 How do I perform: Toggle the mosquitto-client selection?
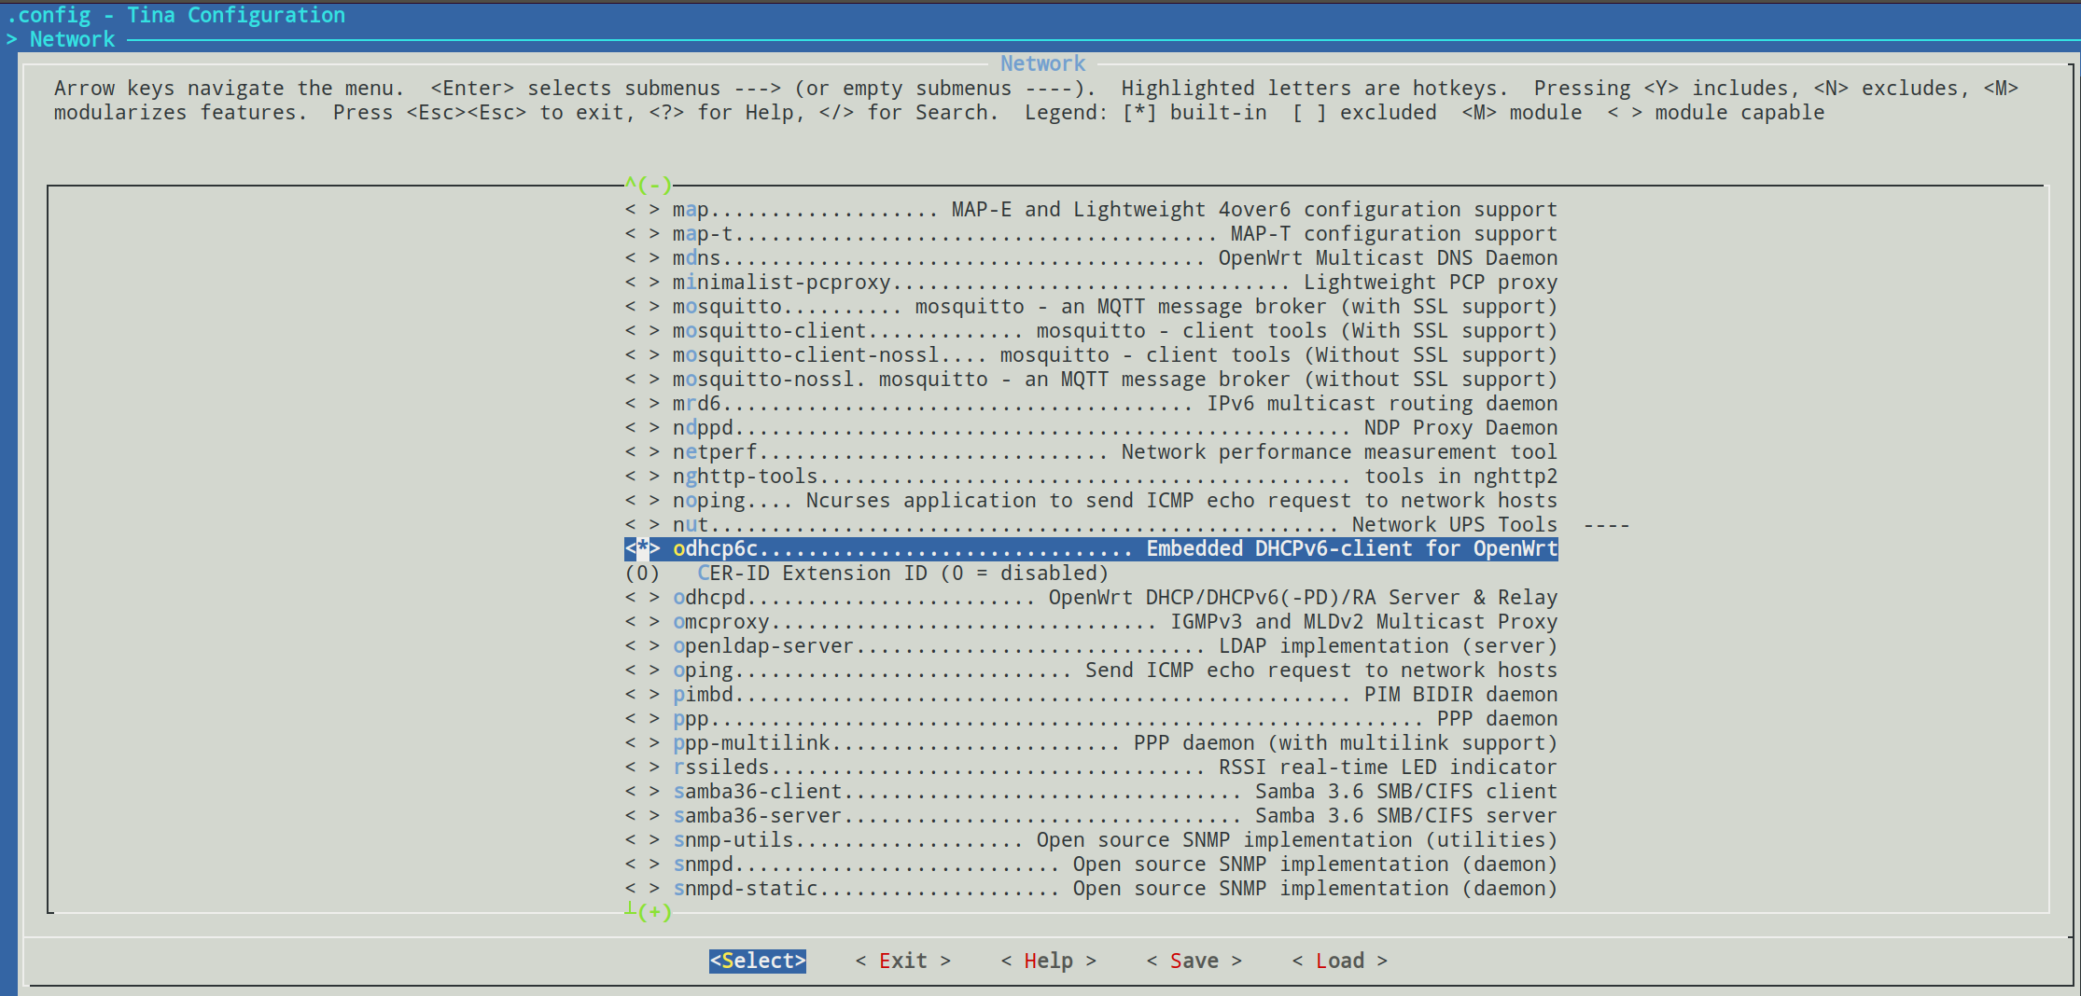(642, 331)
